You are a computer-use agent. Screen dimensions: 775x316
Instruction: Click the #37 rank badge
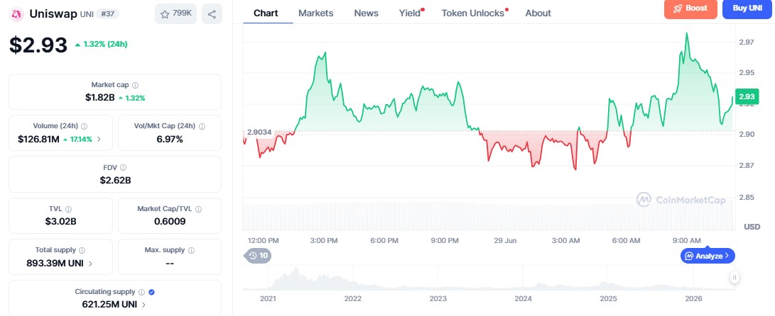[107, 13]
